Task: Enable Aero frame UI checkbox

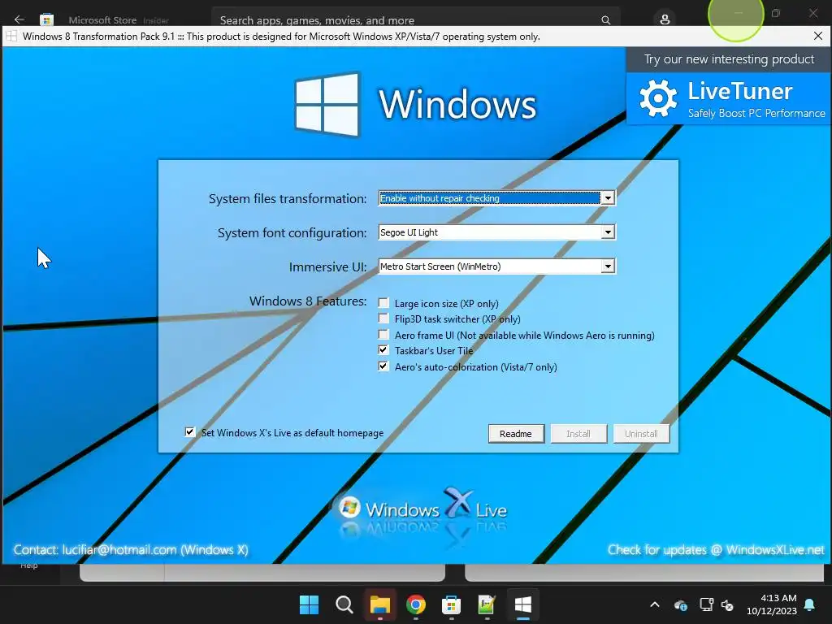Action: (x=383, y=335)
